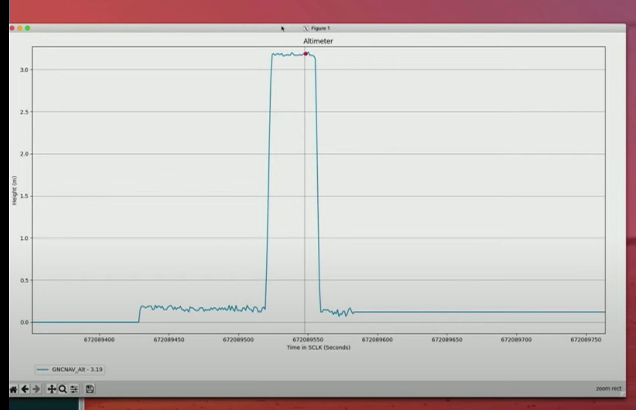Screen dimensions: 636x410
Task: Toggle the Zoom to rectangle tool
Action: [x=63, y=389]
